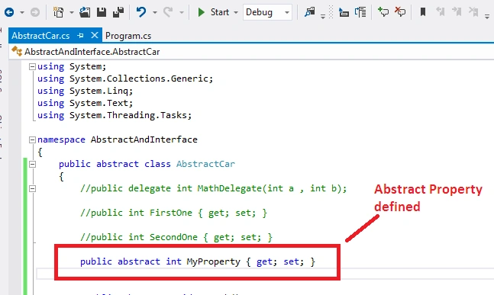
Task: Switch to the Program.cs tab
Action: click(x=128, y=36)
